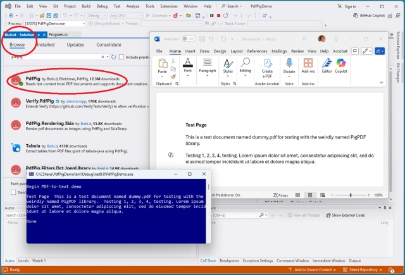Viewport: 405px width, 275px height.
Task: Launch the Editor icon in Word
Action: 327,63
